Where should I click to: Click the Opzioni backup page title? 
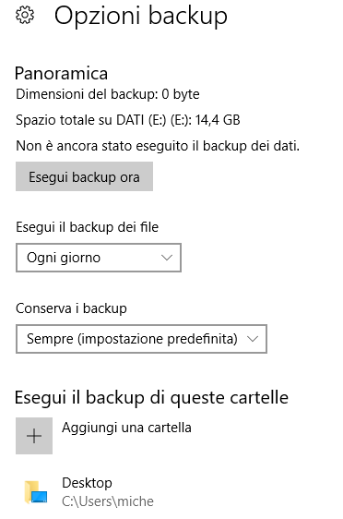click(x=141, y=16)
